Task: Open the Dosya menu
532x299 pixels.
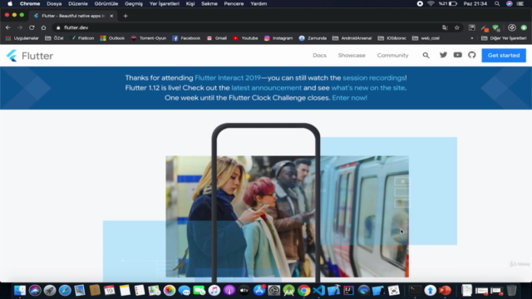Action: coord(54,3)
